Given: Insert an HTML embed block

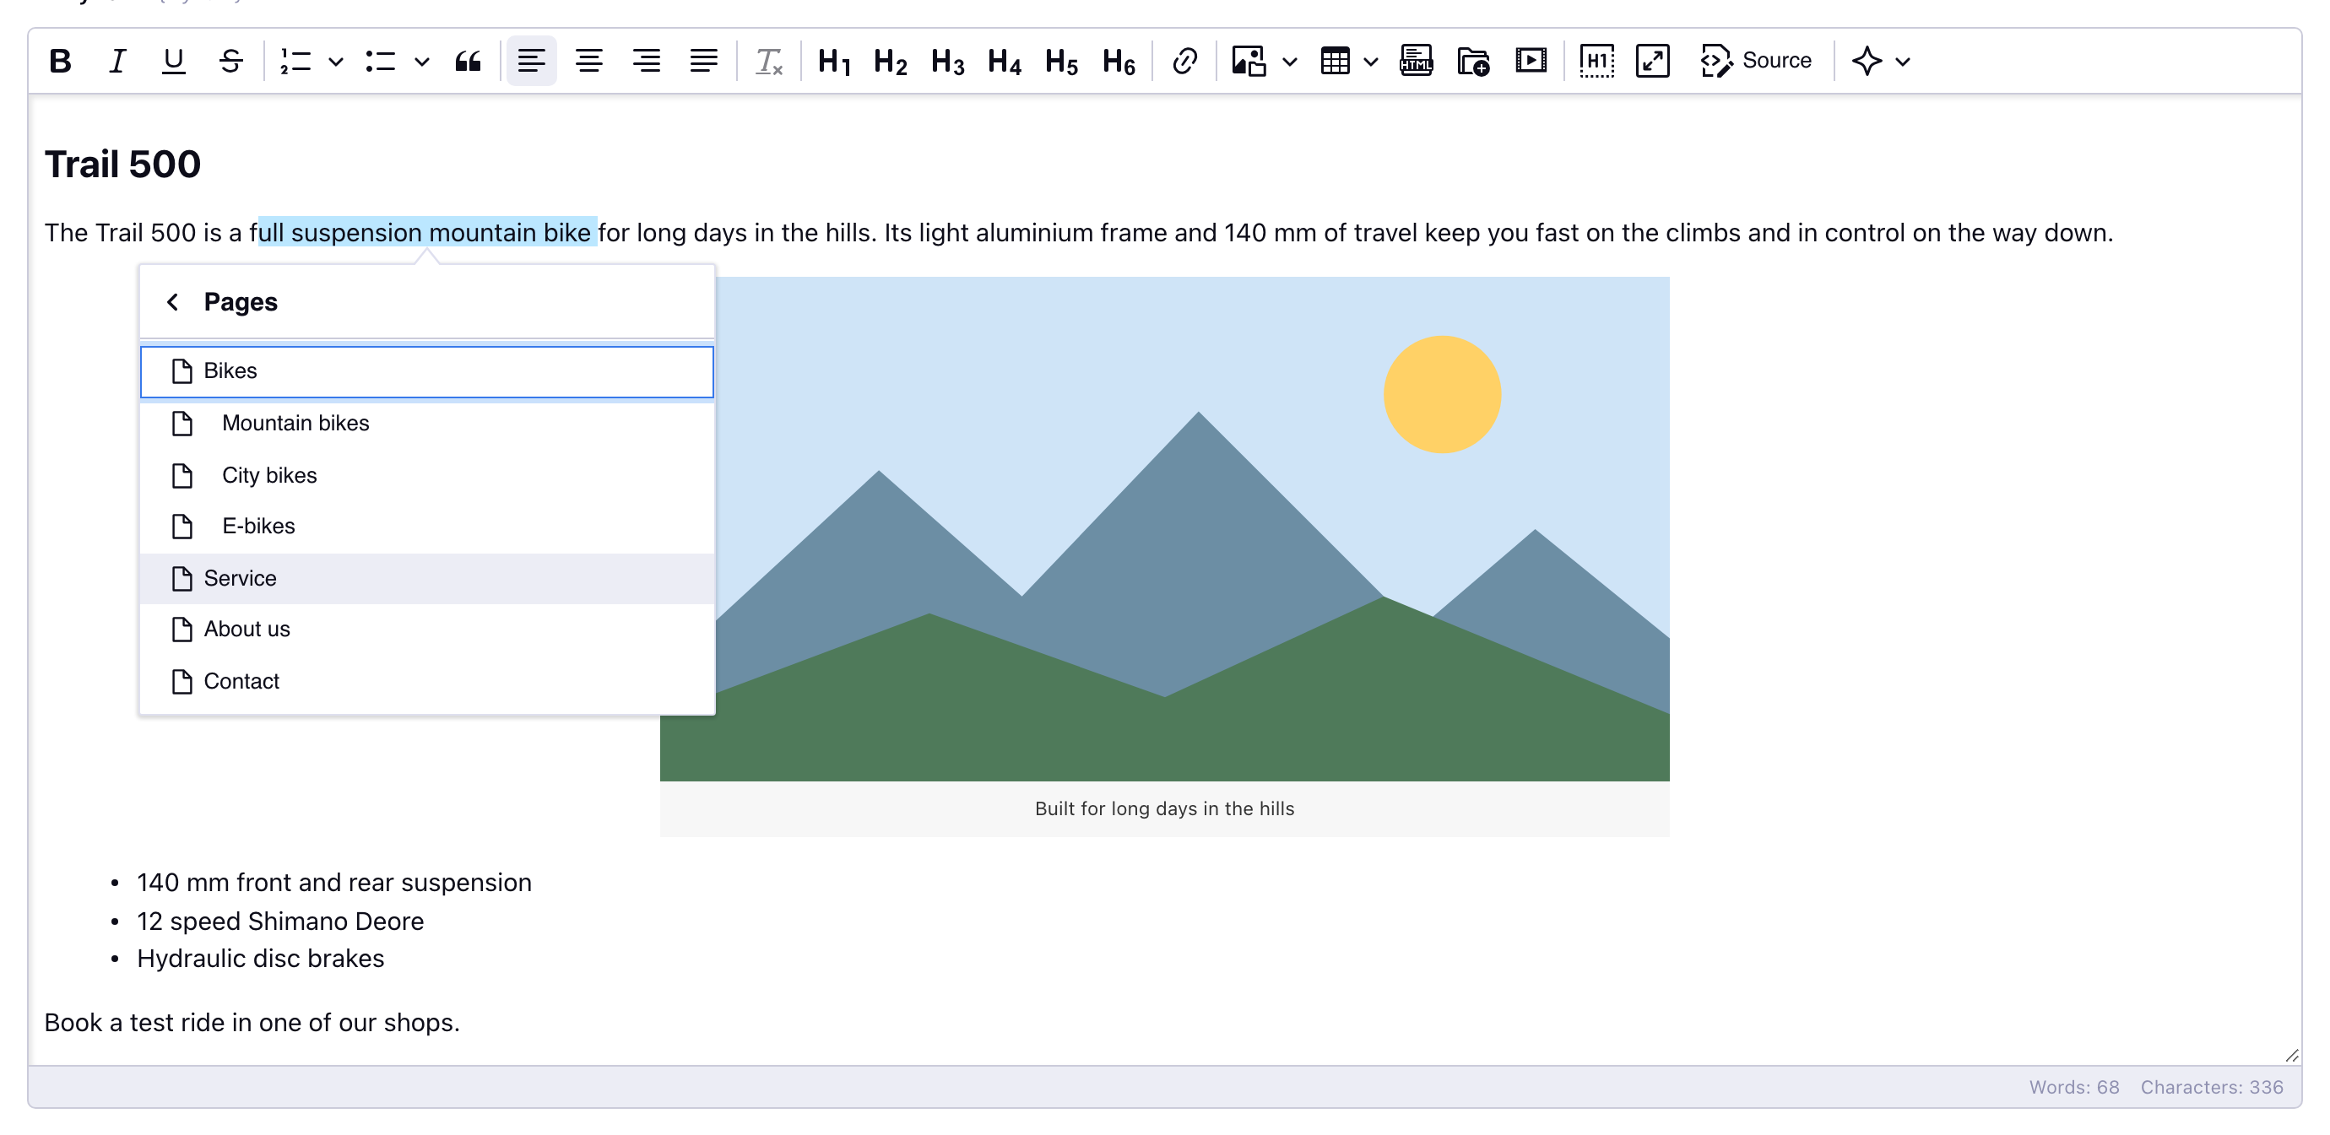Looking at the screenshot, I should 1417,62.
